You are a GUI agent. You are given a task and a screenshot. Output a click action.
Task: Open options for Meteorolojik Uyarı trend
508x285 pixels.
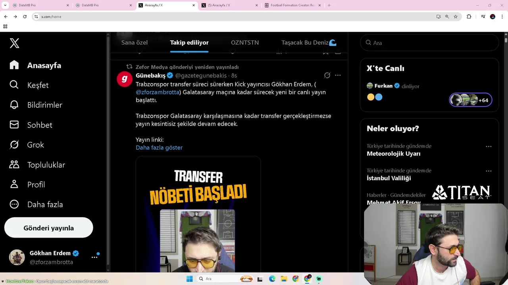click(x=489, y=146)
